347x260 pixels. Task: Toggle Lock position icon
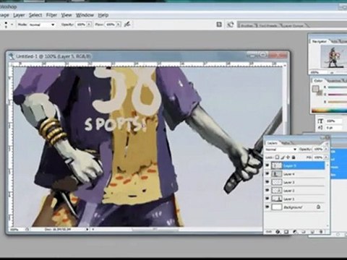click(288, 157)
